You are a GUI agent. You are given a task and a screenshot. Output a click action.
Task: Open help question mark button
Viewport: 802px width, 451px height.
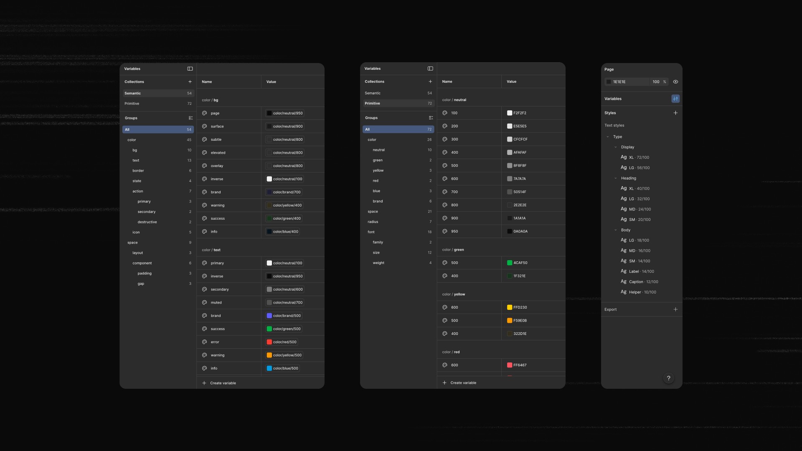[668, 378]
